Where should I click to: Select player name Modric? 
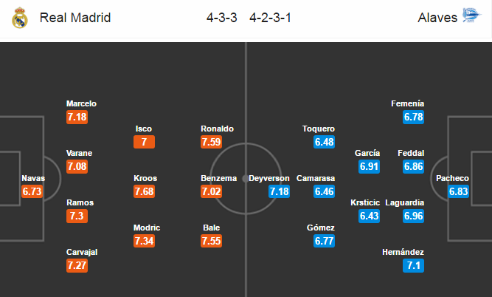pyautogui.click(x=147, y=228)
